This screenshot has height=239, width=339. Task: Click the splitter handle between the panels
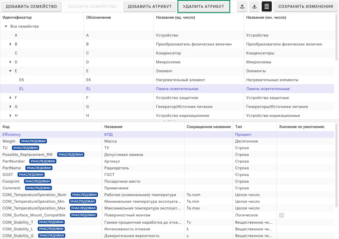click(169, 121)
